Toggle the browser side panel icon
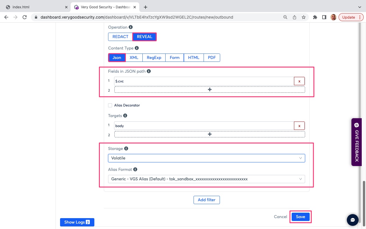The height and width of the screenshot is (229, 366). pos(324,17)
